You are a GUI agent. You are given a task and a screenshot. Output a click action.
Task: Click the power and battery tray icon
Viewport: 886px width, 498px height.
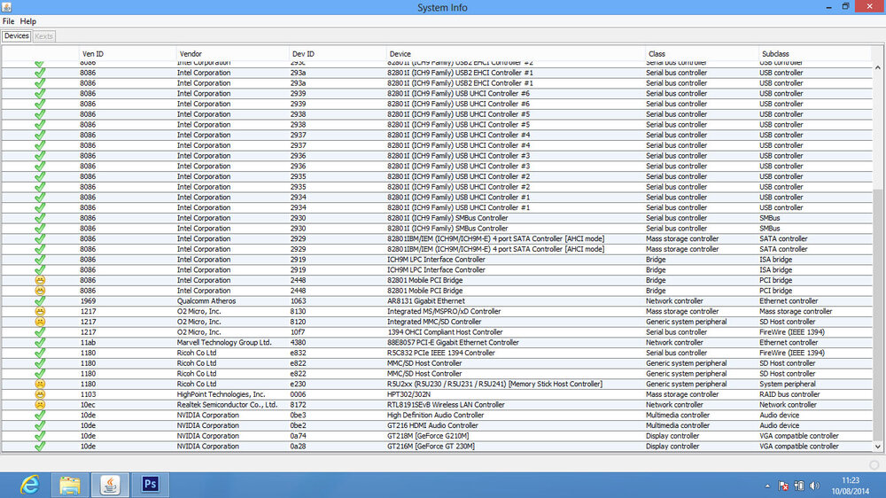798,486
